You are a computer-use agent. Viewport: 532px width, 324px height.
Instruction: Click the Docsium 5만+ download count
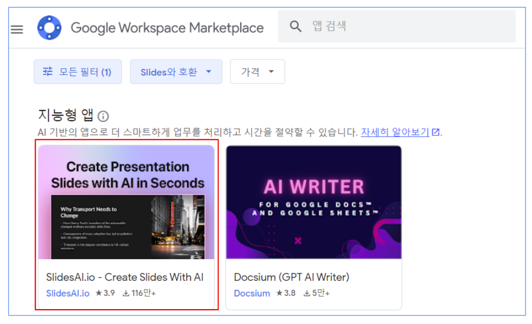click(x=316, y=293)
